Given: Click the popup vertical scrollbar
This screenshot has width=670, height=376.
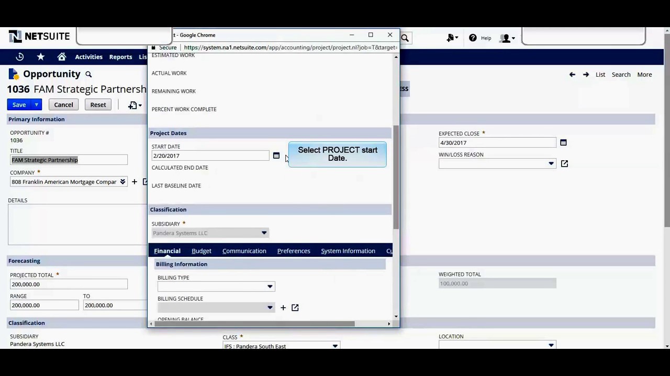Looking at the screenshot, I should [x=396, y=178].
